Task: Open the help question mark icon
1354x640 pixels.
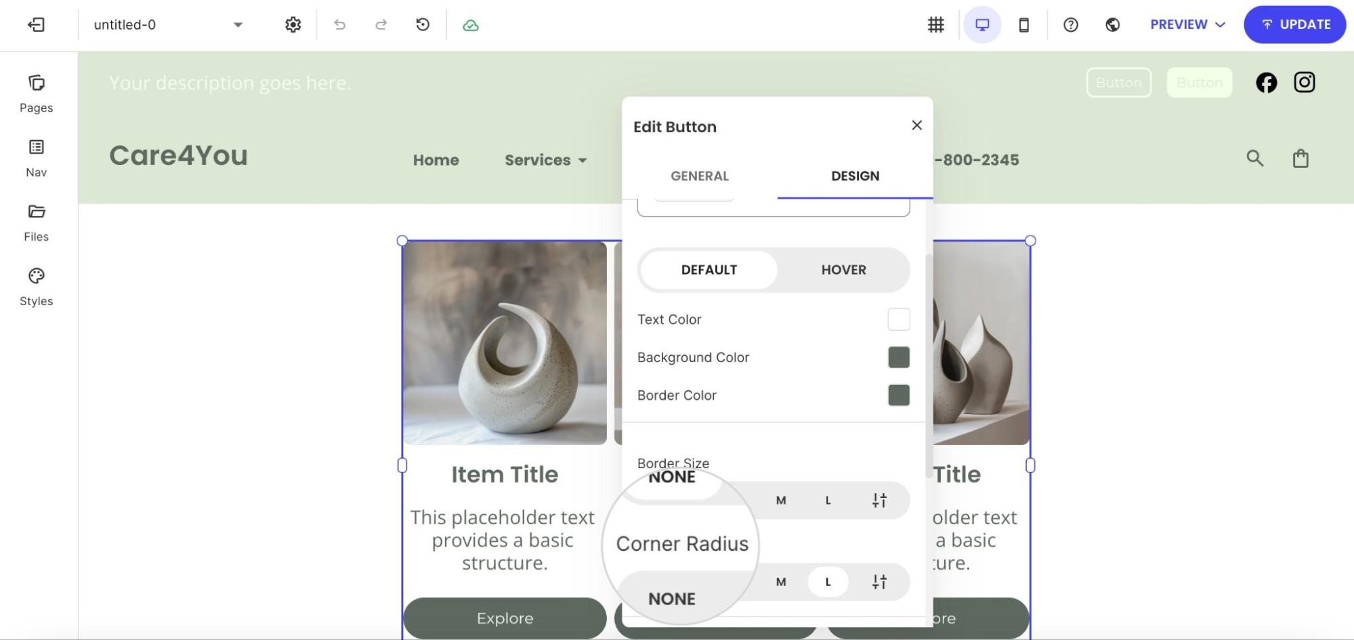Action: coord(1071,25)
